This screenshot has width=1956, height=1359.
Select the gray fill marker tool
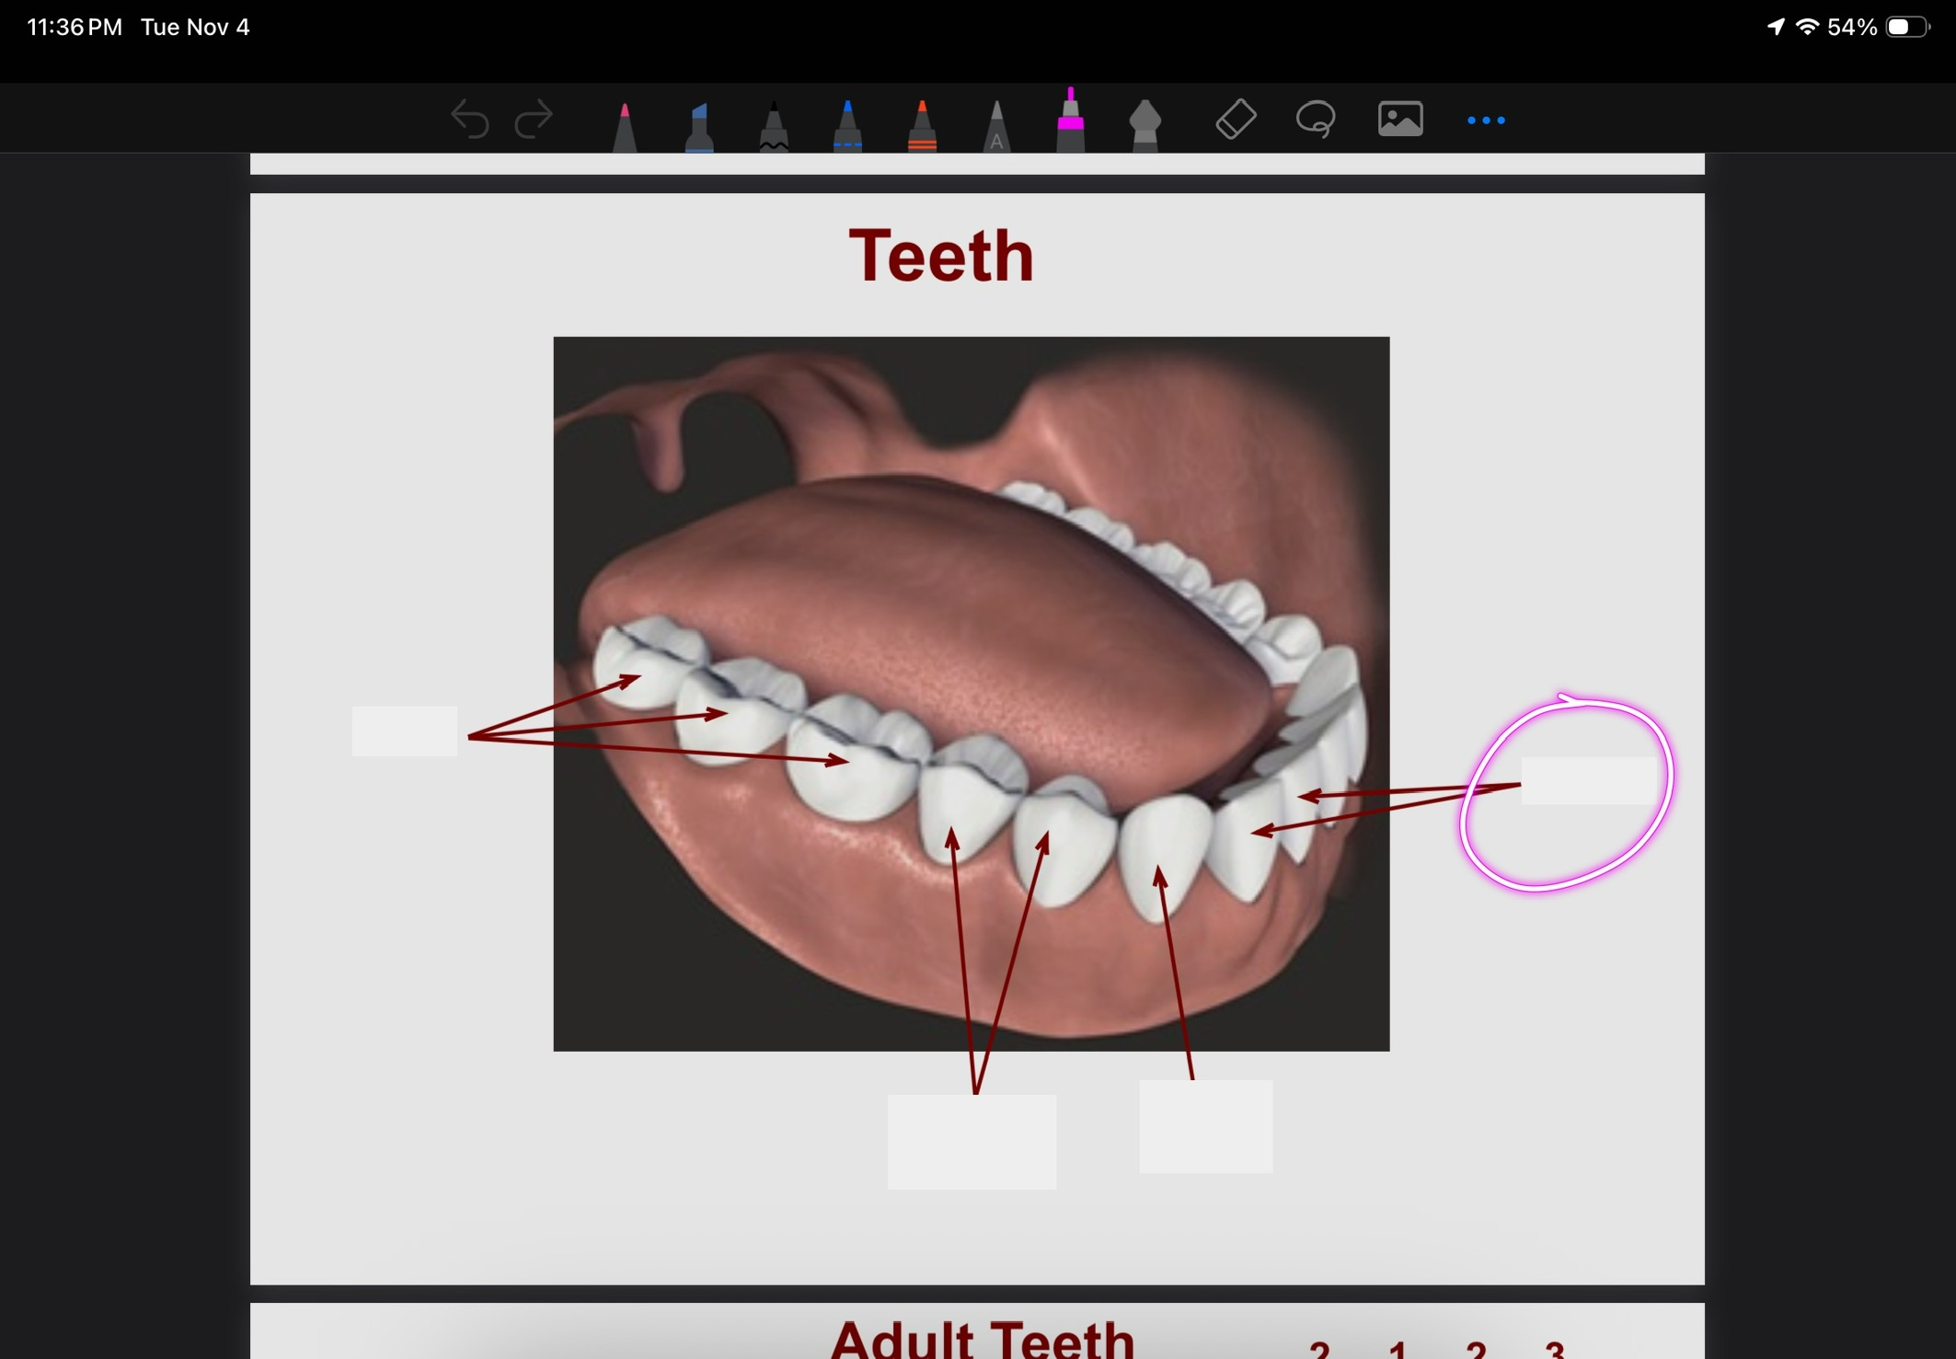1145,125
